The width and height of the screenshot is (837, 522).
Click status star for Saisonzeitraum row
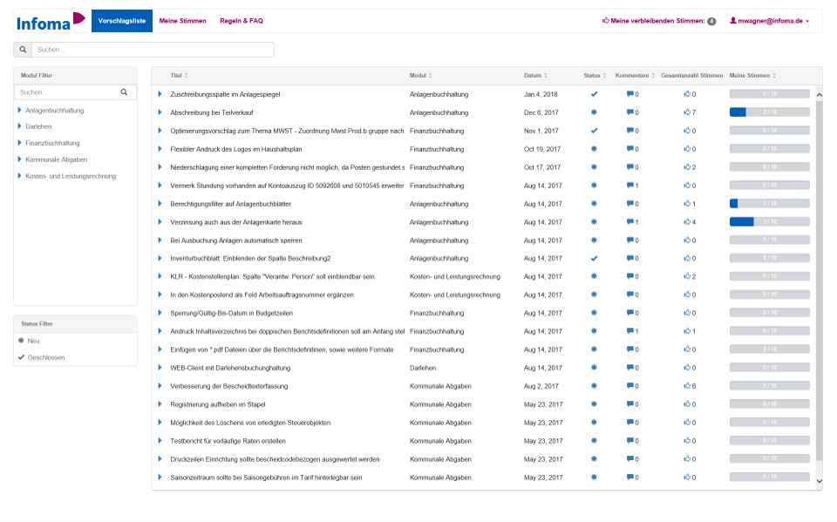(594, 478)
